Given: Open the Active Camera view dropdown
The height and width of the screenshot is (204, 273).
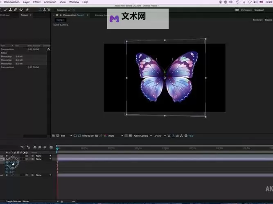Looking at the screenshot, I should (142, 136).
